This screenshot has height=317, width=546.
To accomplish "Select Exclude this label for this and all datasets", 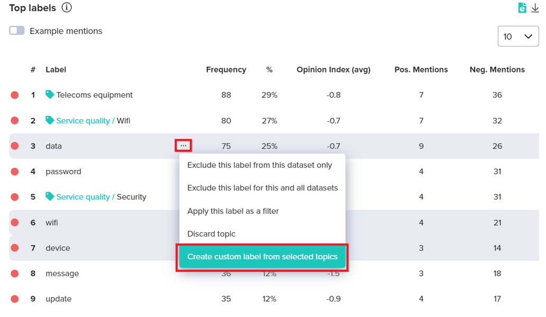I will [x=262, y=188].
